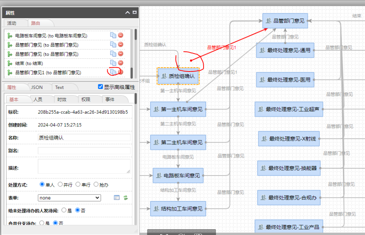Image resolution: width=365 pixels, height=235 pixels.
Task: Click the user icon in the 最终处理意见-医用 node
Action: coord(262,80)
